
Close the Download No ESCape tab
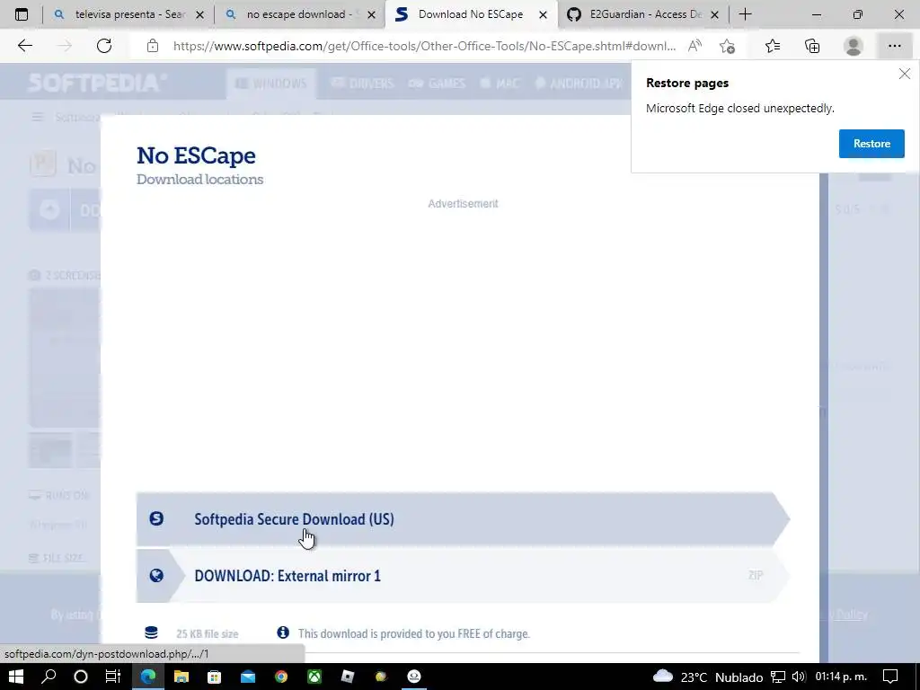(x=544, y=15)
